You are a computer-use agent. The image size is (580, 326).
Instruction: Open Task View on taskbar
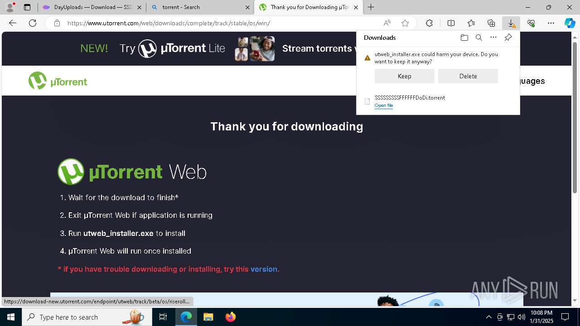point(163,317)
